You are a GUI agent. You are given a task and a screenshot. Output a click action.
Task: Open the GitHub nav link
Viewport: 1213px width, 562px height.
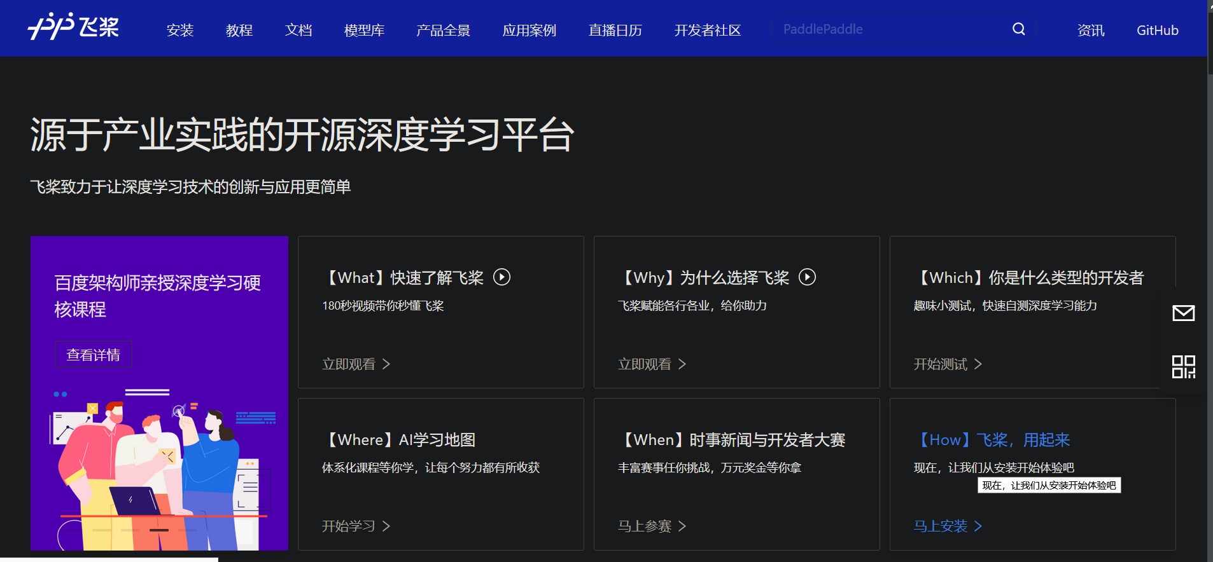[x=1158, y=30]
